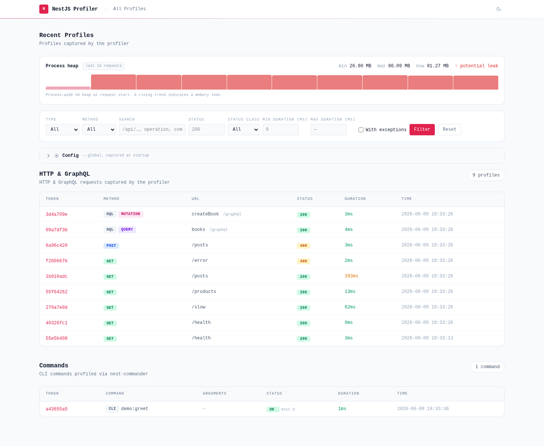Click the /slow URL cell
This screenshot has width=544, height=446.
[x=199, y=307]
